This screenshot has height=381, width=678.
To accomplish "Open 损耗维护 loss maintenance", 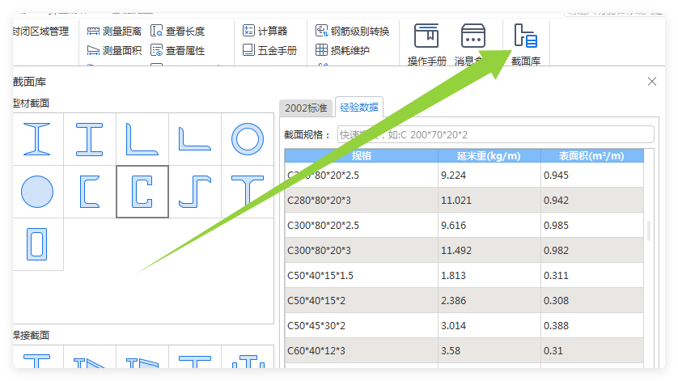I will point(342,50).
